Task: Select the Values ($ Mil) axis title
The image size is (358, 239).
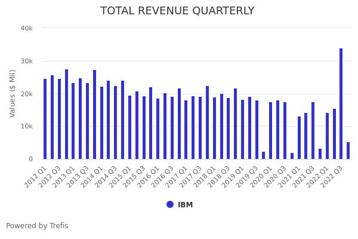Action: coord(13,93)
